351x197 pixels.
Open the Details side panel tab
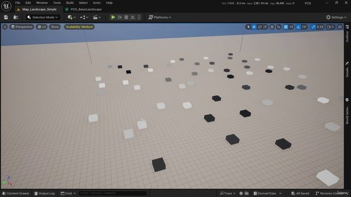click(x=347, y=70)
